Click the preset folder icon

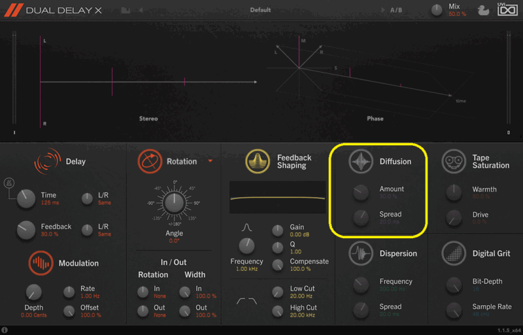(126, 10)
